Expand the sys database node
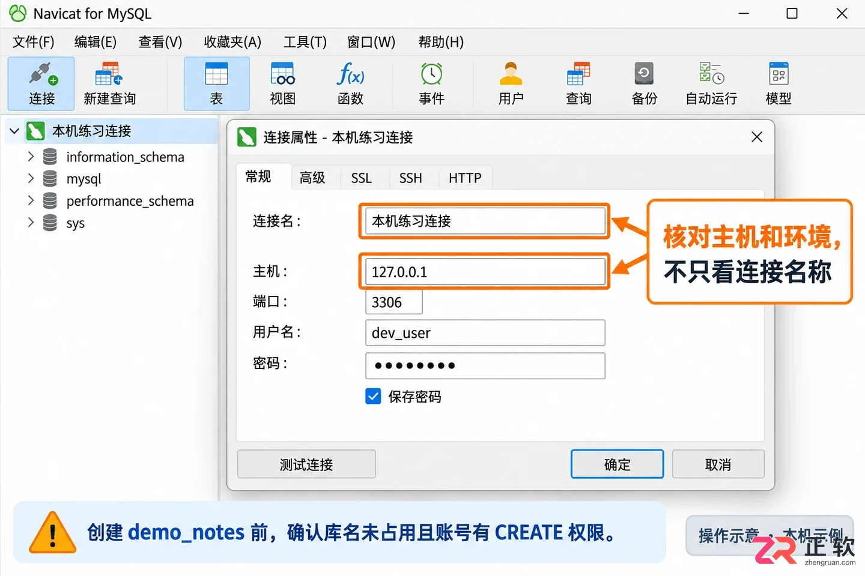This screenshot has width=865, height=576. click(31, 223)
